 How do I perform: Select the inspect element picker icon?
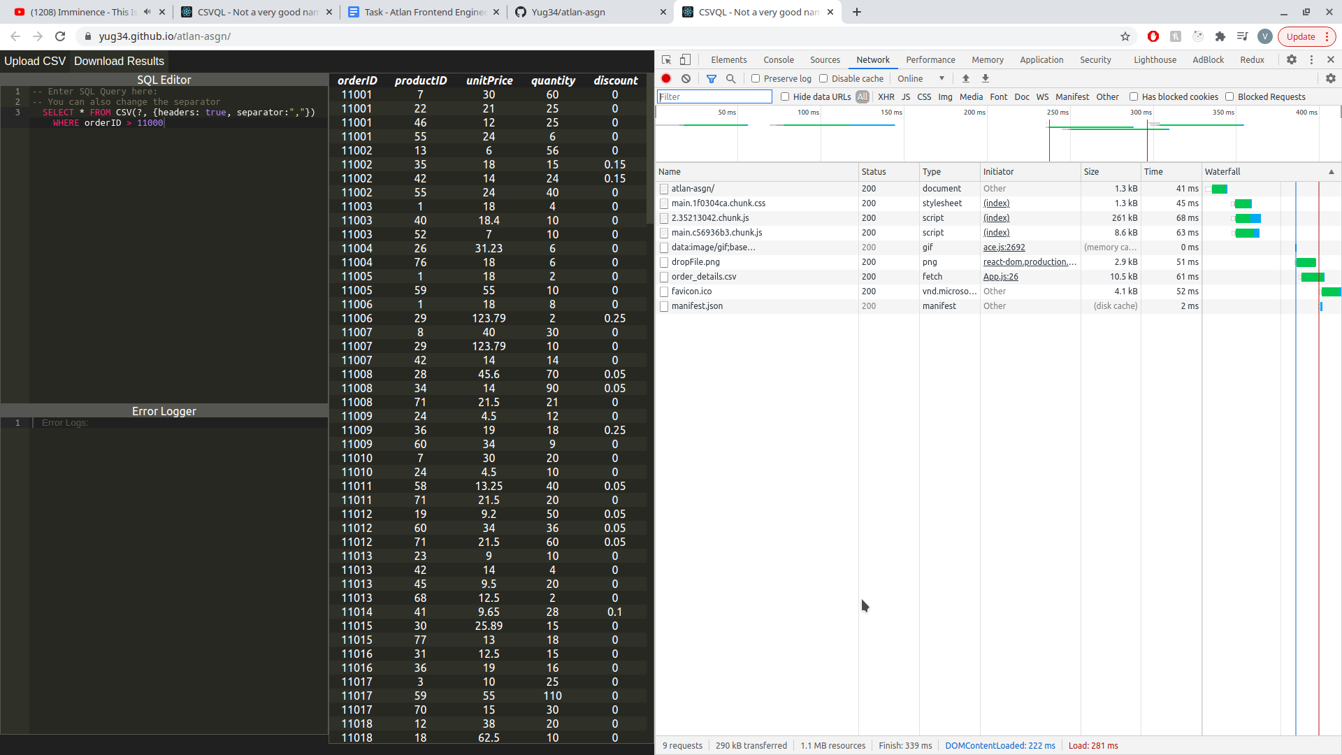pos(666,59)
